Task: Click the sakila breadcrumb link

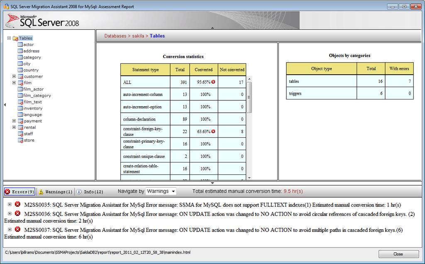Action: pyautogui.click(x=138, y=36)
